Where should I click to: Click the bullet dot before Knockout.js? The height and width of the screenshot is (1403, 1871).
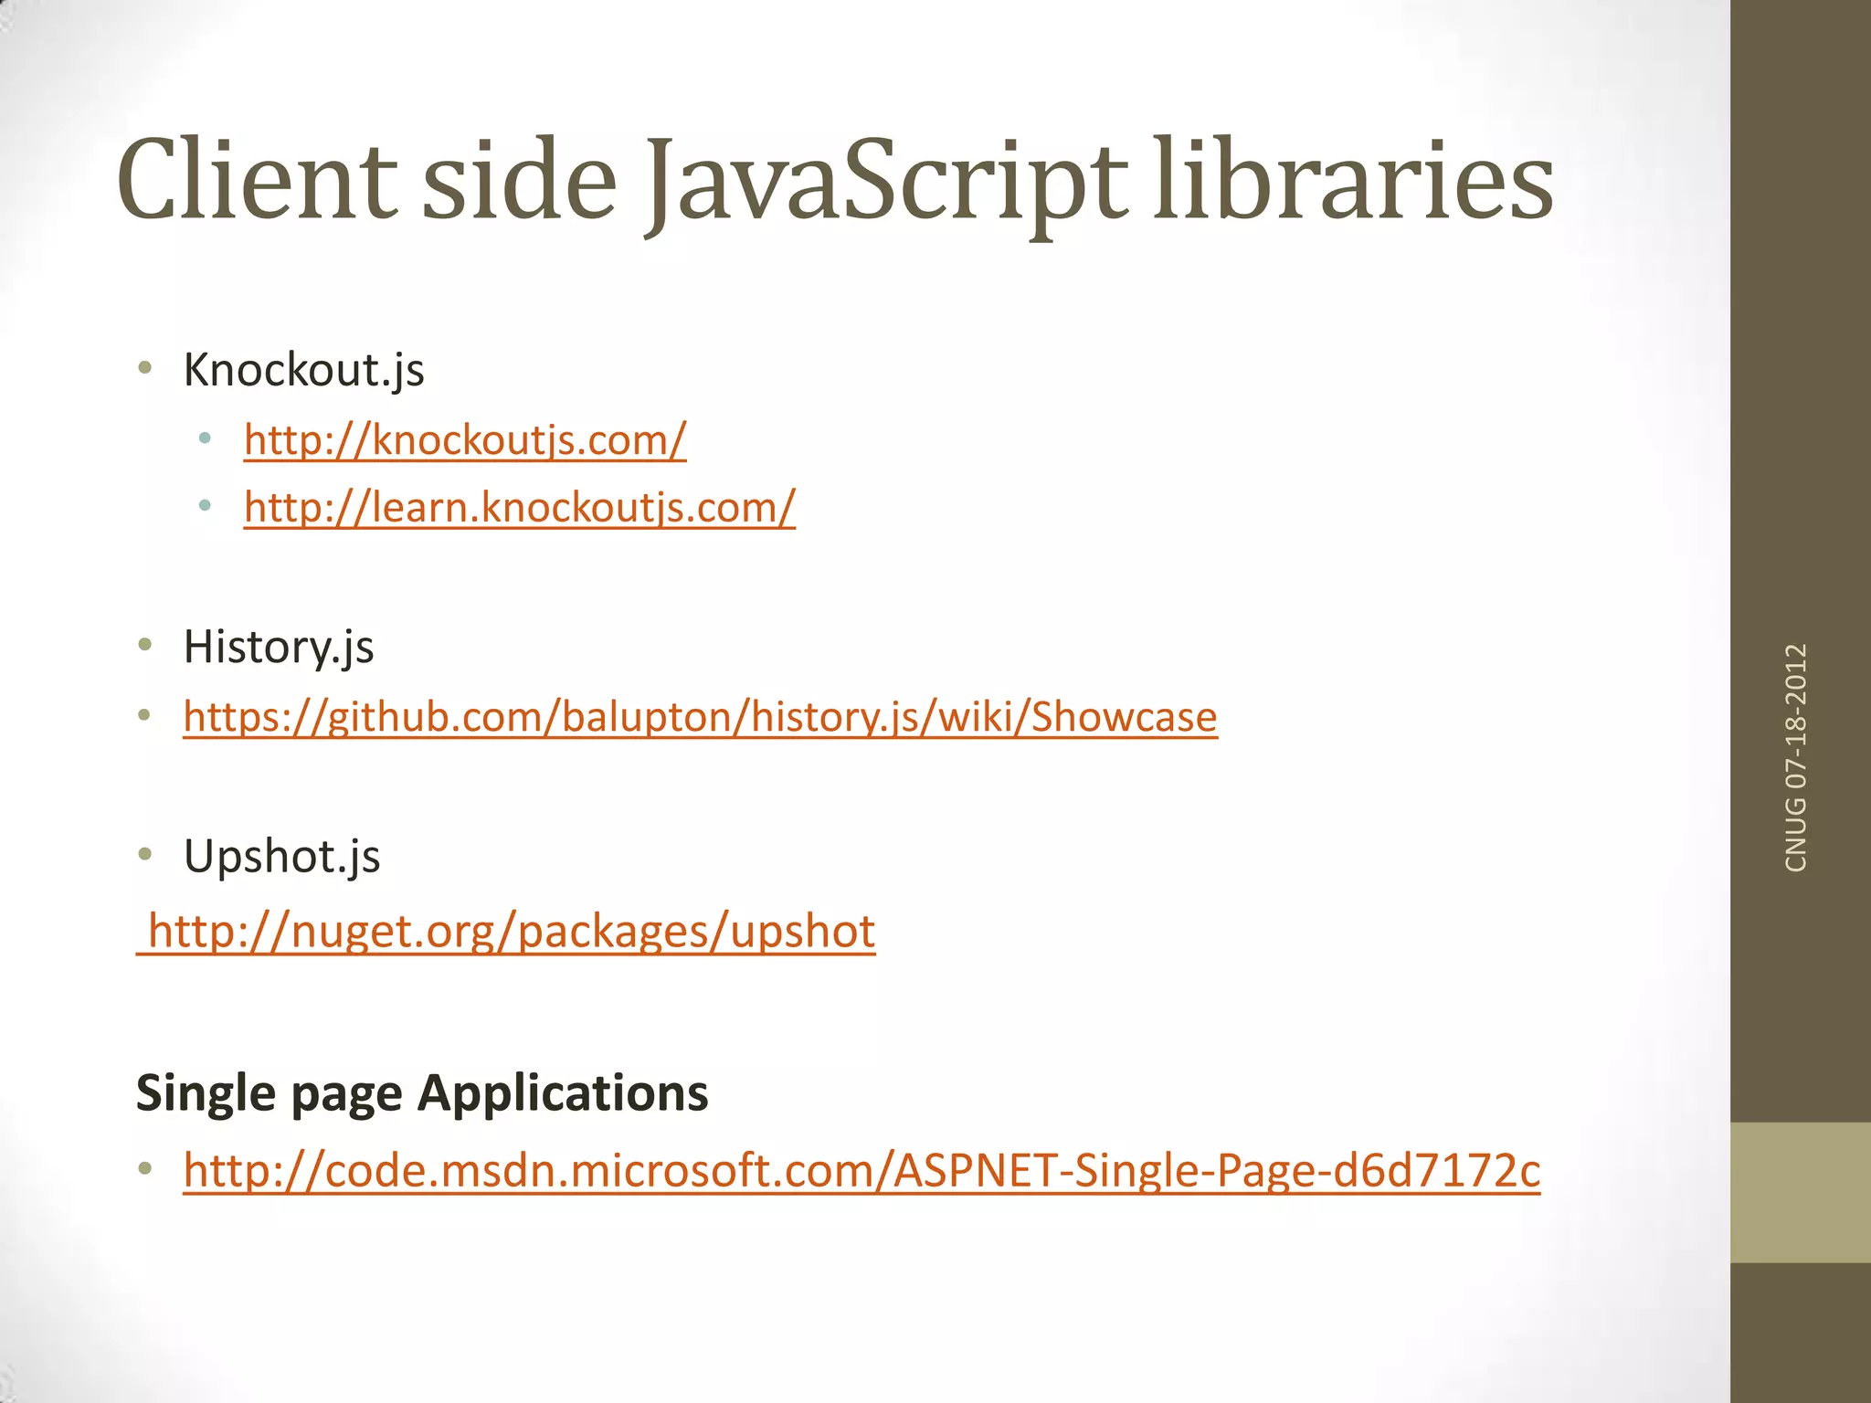tap(144, 369)
